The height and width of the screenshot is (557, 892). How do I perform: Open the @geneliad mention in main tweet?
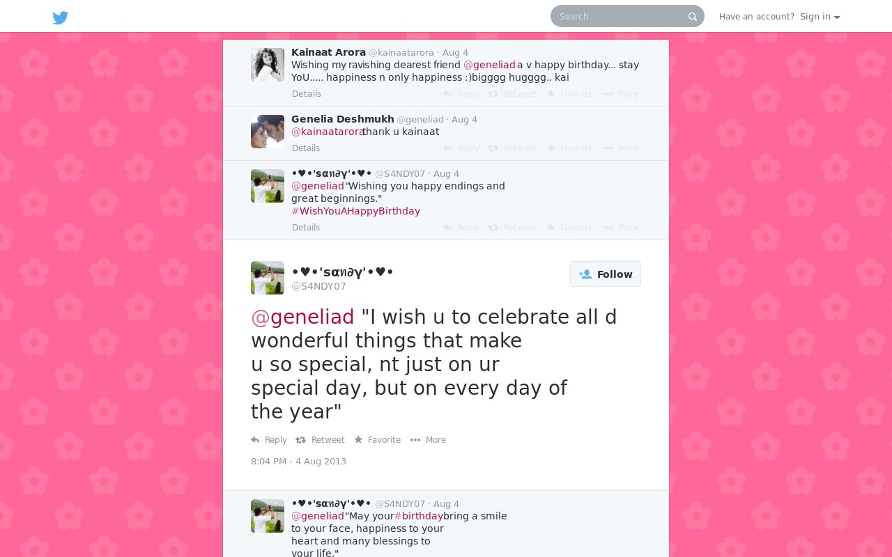point(302,317)
